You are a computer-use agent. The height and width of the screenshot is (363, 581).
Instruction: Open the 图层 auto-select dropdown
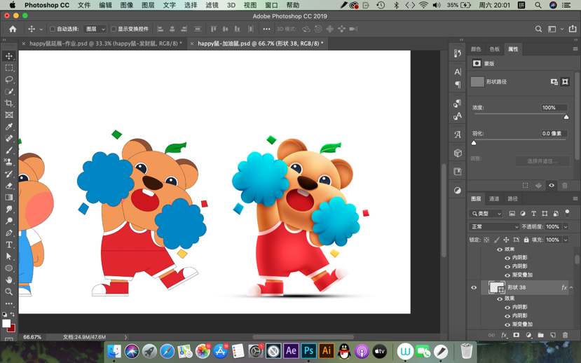point(95,29)
